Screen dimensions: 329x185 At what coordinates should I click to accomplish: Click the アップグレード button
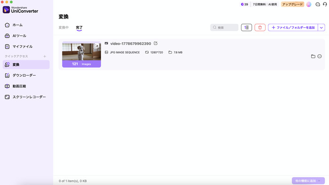pyautogui.click(x=292, y=4)
